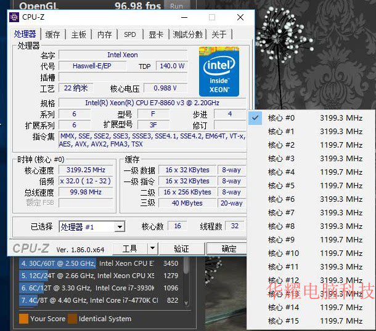This screenshot has height=331, width=376.
Task: Select 核心 #1 in the core menu
Action: click(x=311, y=132)
